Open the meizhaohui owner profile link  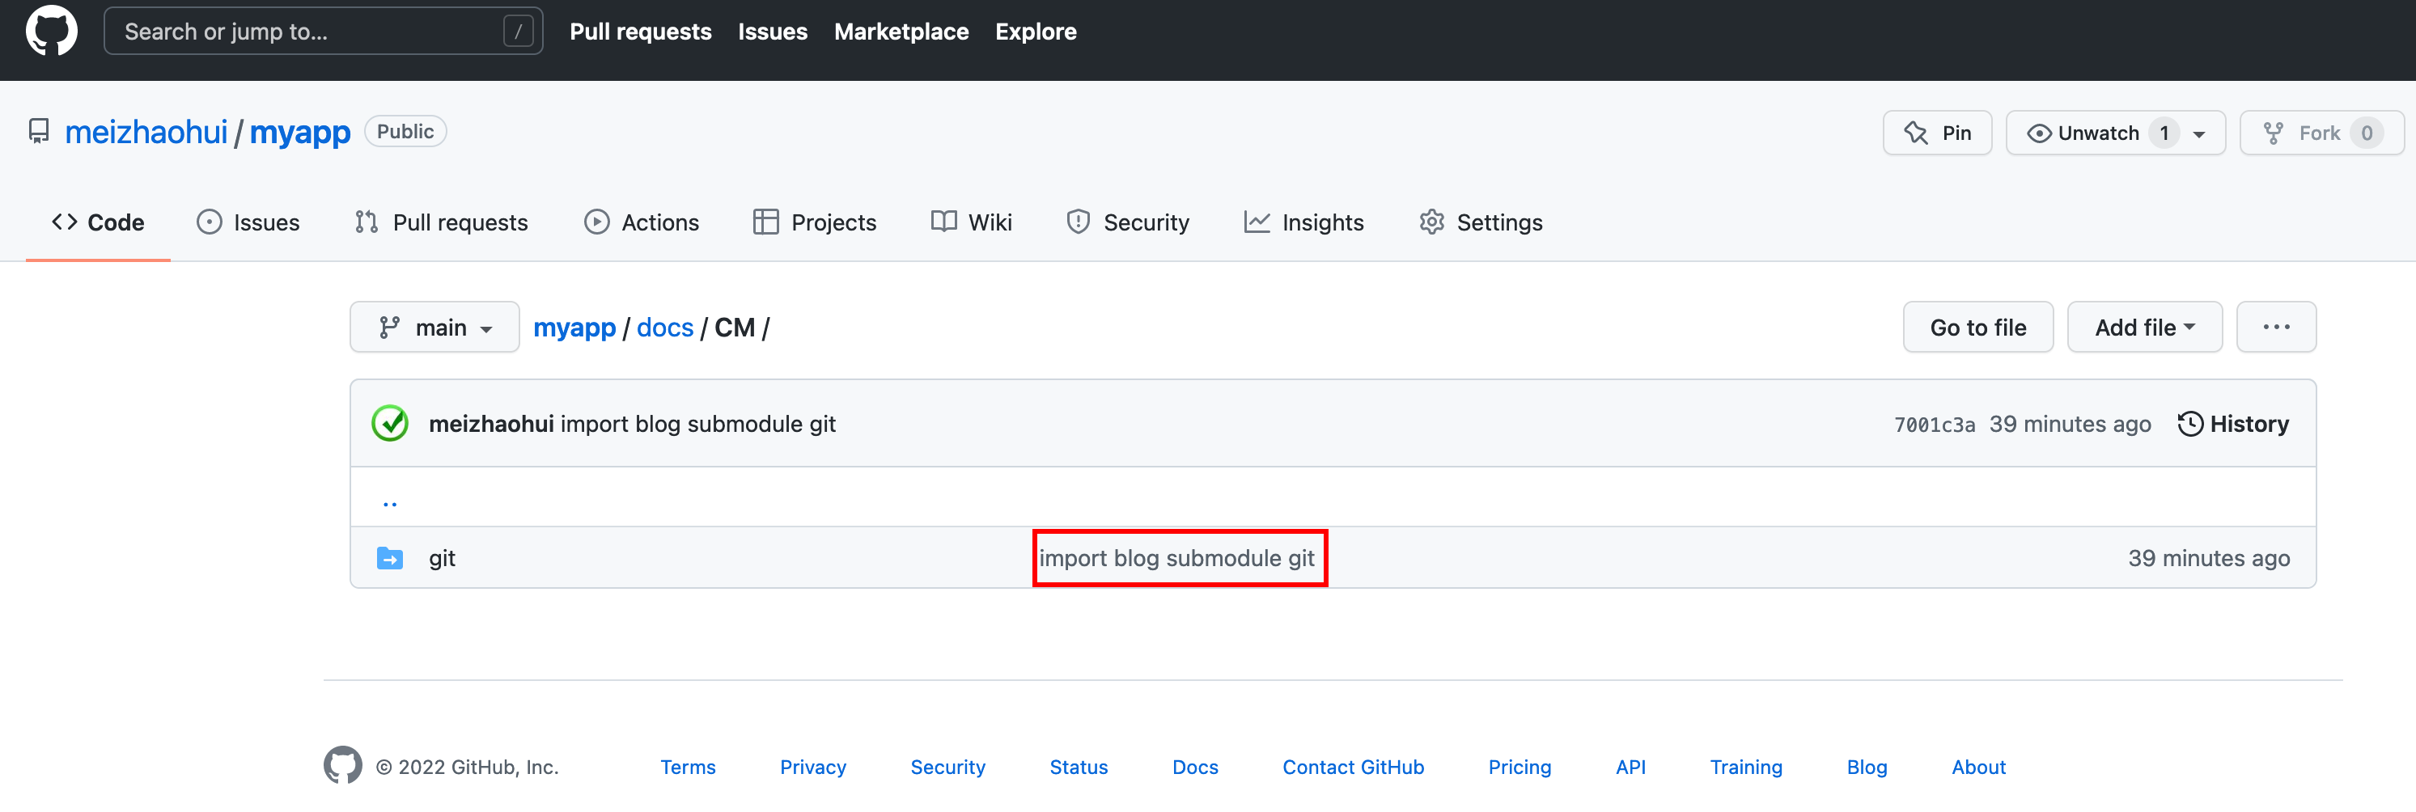(146, 132)
